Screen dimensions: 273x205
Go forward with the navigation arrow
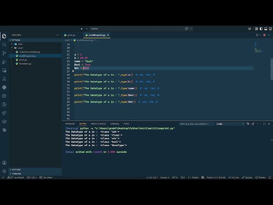click(x=87, y=29)
